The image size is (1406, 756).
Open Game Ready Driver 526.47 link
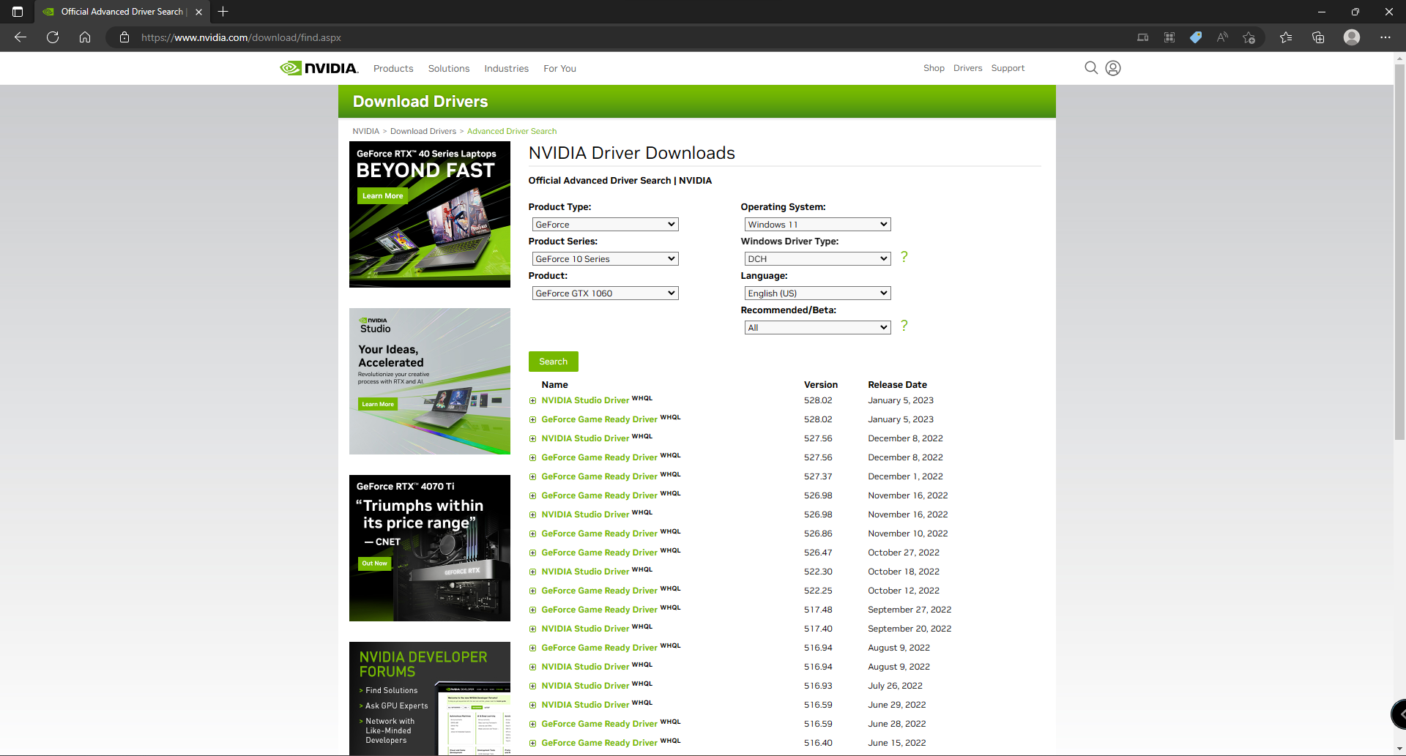click(x=599, y=553)
